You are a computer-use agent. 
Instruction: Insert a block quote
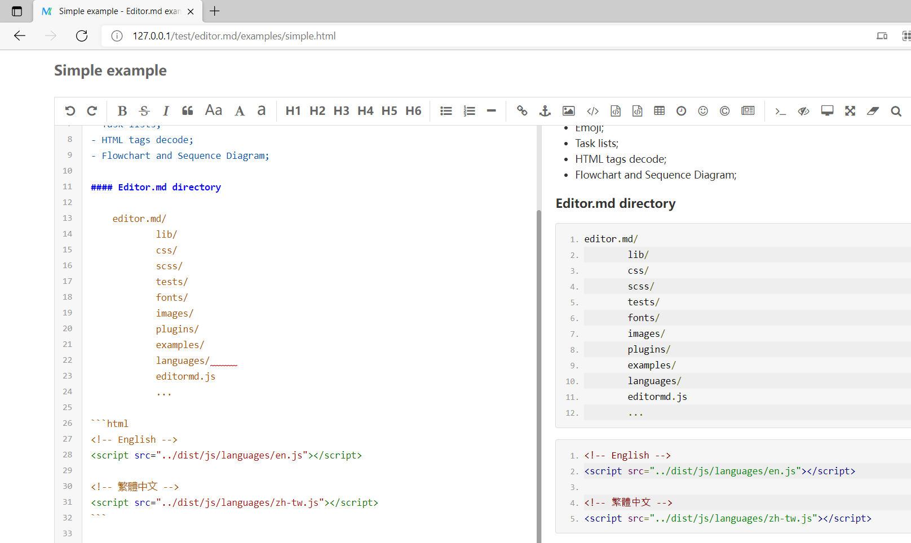188,111
